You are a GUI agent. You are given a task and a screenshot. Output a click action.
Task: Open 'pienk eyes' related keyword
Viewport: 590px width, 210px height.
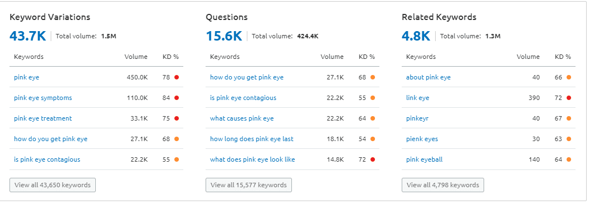(x=422, y=139)
